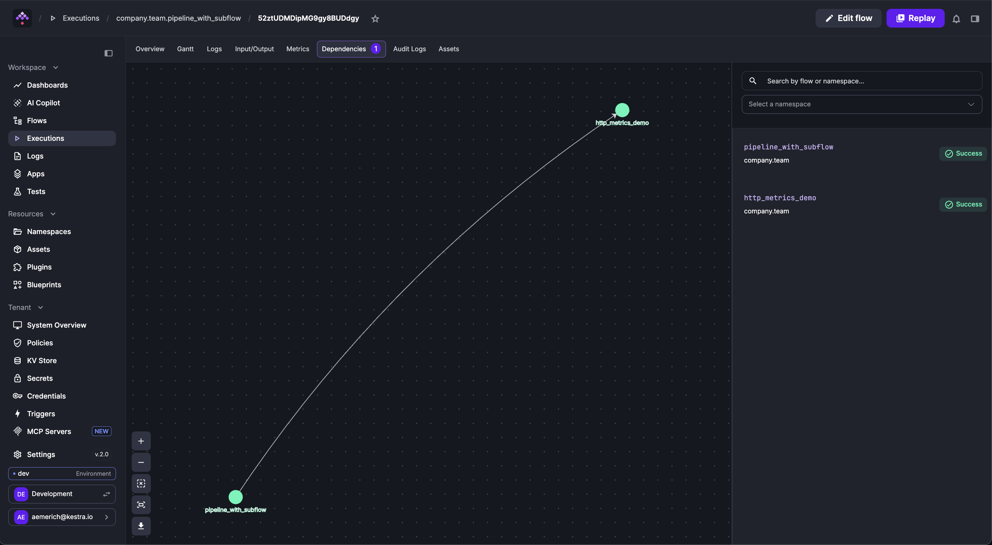The width and height of the screenshot is (992, 545).
Task: Expand the aemerich@kestra.io user menu
Action: pos(62,516)
